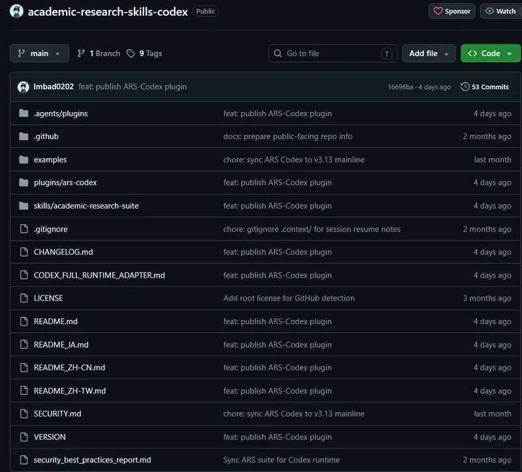Open commit 'docs: prepare public-facing repo info'
522x472 pixels.
(288, 136)
